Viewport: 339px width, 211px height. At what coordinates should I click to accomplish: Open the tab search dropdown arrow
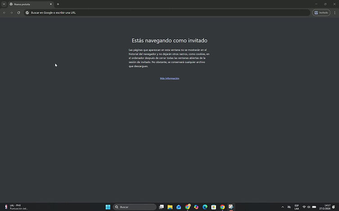coord(4,4)
